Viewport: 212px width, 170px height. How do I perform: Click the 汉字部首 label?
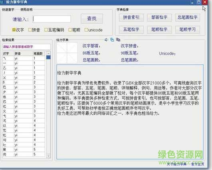click(x=91, y=46)
